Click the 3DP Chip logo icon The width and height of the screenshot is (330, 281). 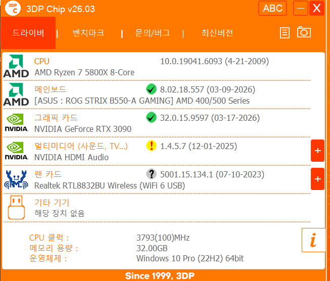[13, 8]
